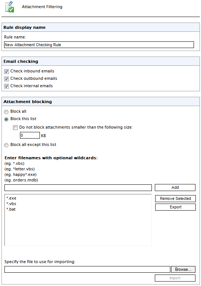
Task: Select the *.bat list entry
Action: point(11,209)
